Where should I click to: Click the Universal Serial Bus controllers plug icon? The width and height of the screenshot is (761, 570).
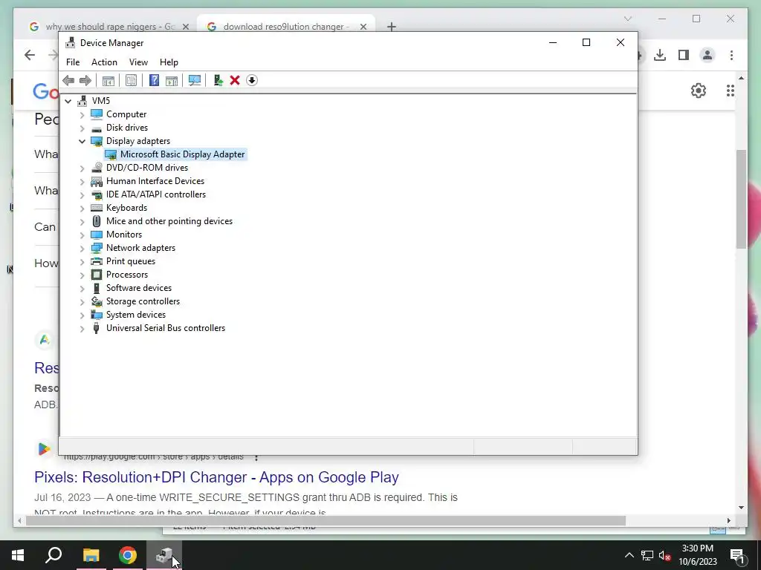click(x=97, y=328)
